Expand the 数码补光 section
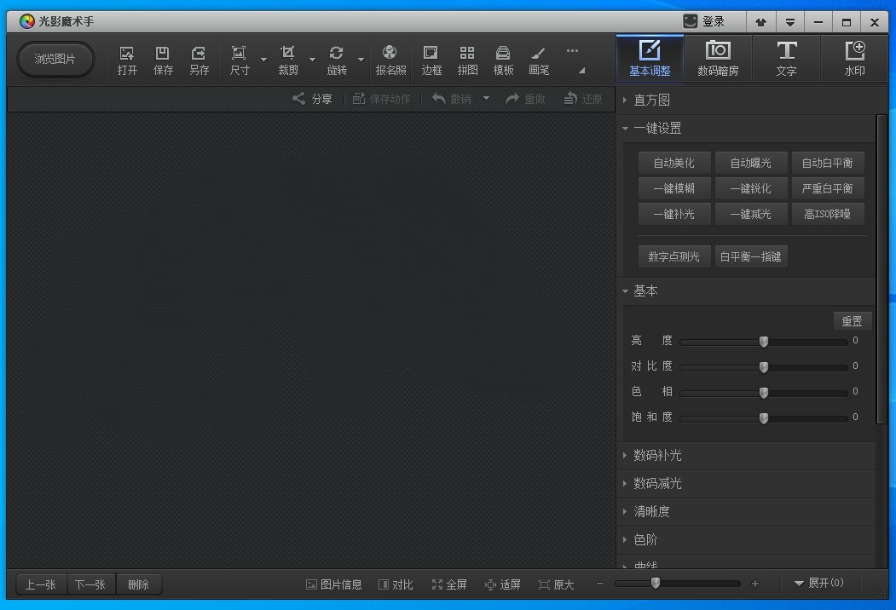Screen dimensions: 896x610 pyautogui.click(x=656, y=456)
